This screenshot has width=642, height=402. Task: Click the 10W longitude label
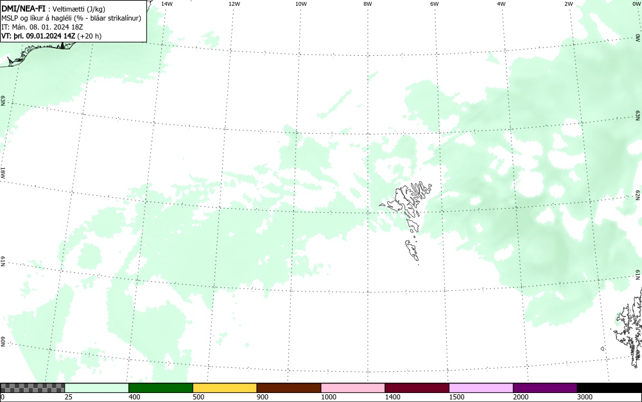301,4
